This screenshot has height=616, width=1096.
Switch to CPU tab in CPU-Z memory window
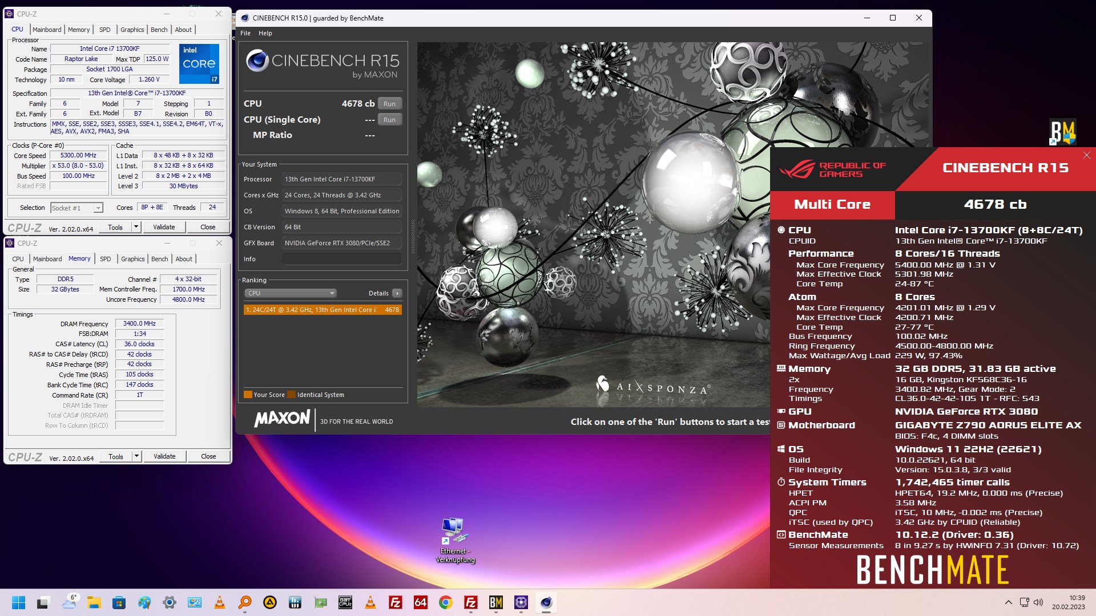pyautogui.click(x=18, y=259)
